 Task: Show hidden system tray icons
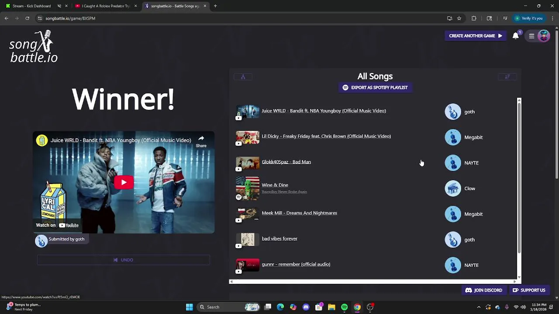pyautogui.click(x=479, y=307)
